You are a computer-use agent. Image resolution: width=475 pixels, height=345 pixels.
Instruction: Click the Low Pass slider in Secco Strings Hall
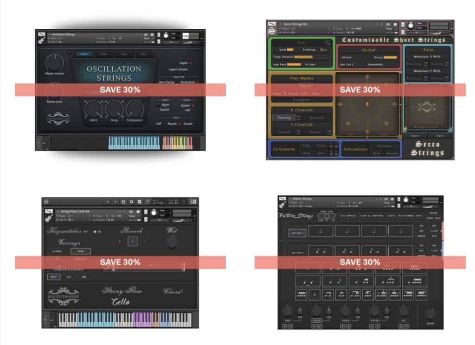click(294, 64)
